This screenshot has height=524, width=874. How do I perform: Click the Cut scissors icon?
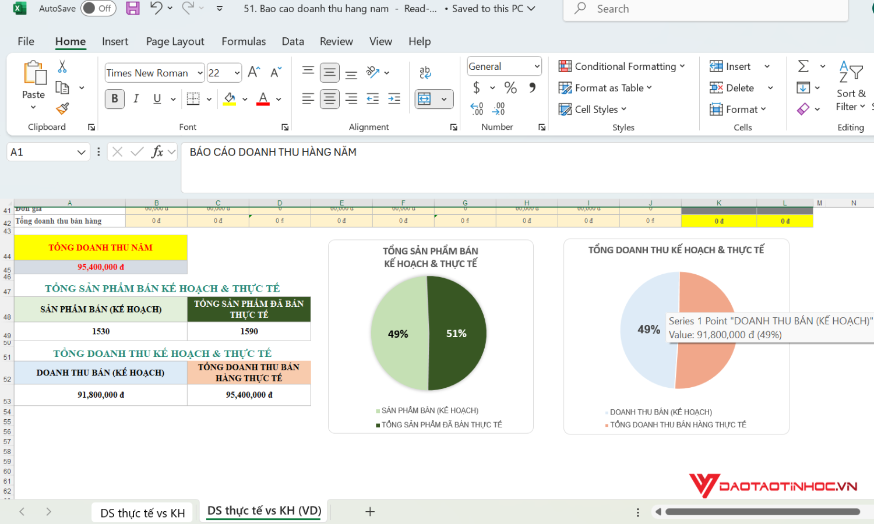click(62, 66)
